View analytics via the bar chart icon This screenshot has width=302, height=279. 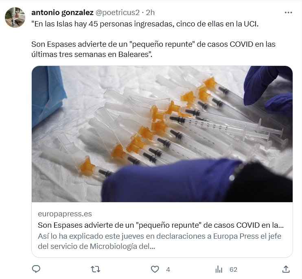(x=219, y=269)
